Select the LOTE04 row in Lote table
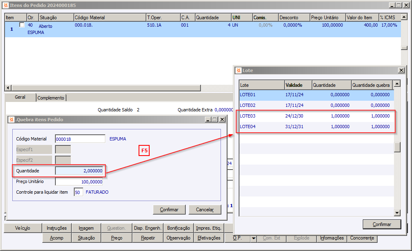 tap(316, 127)
